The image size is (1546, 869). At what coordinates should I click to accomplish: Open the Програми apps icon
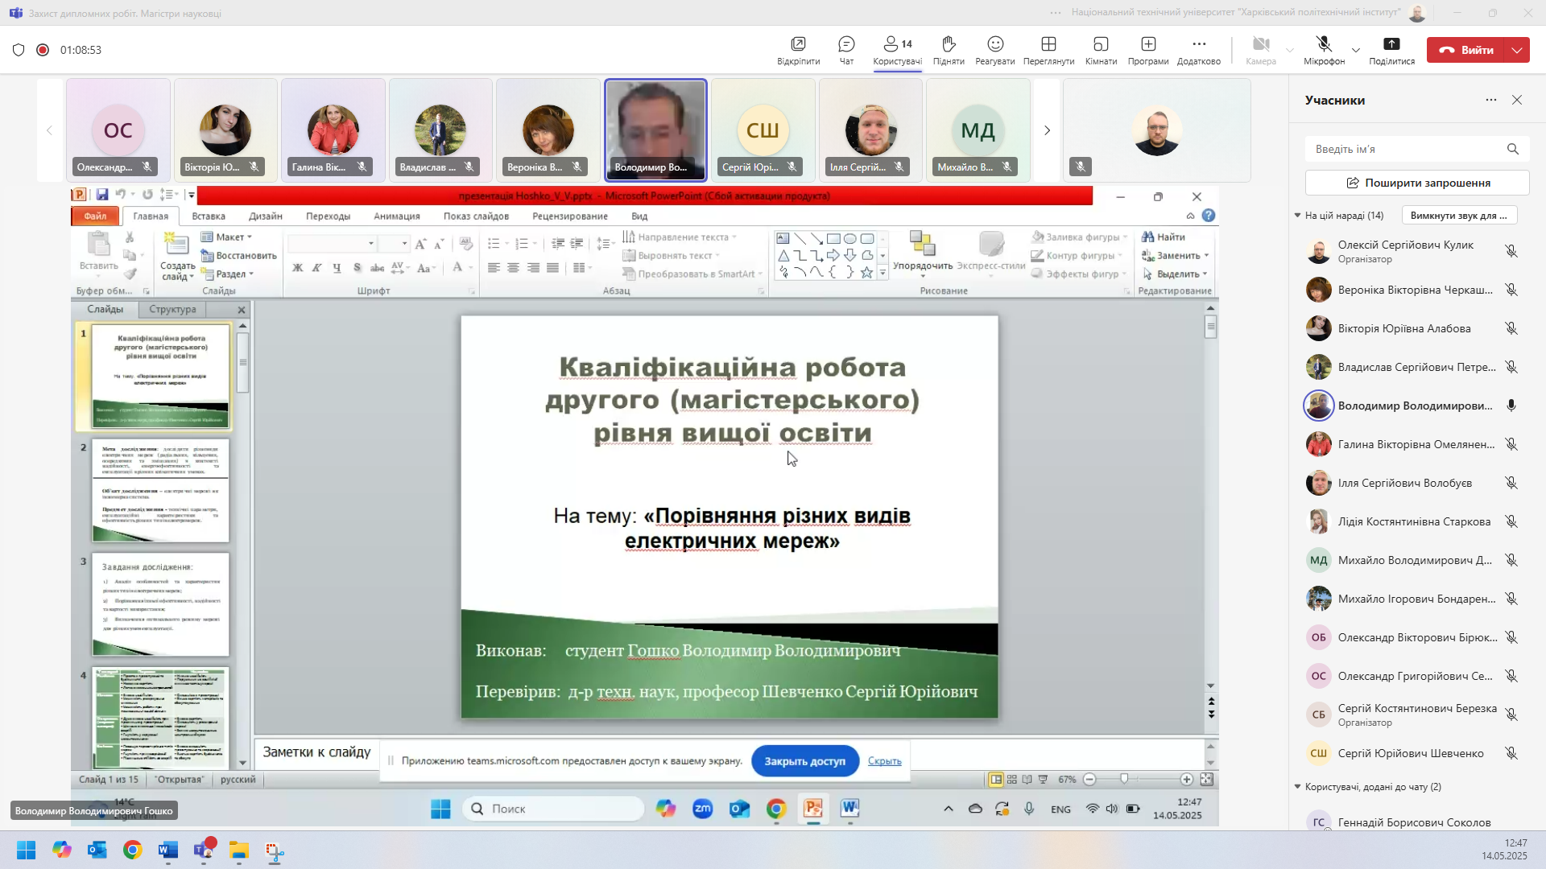pyautogui.click(x=1148, y=50)
